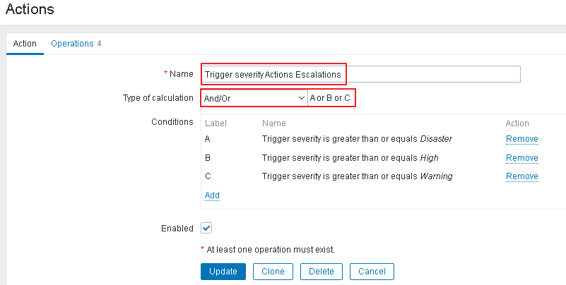Toggle the Enabled checkbox
The image size is (566, 285).
click(206, 228)
